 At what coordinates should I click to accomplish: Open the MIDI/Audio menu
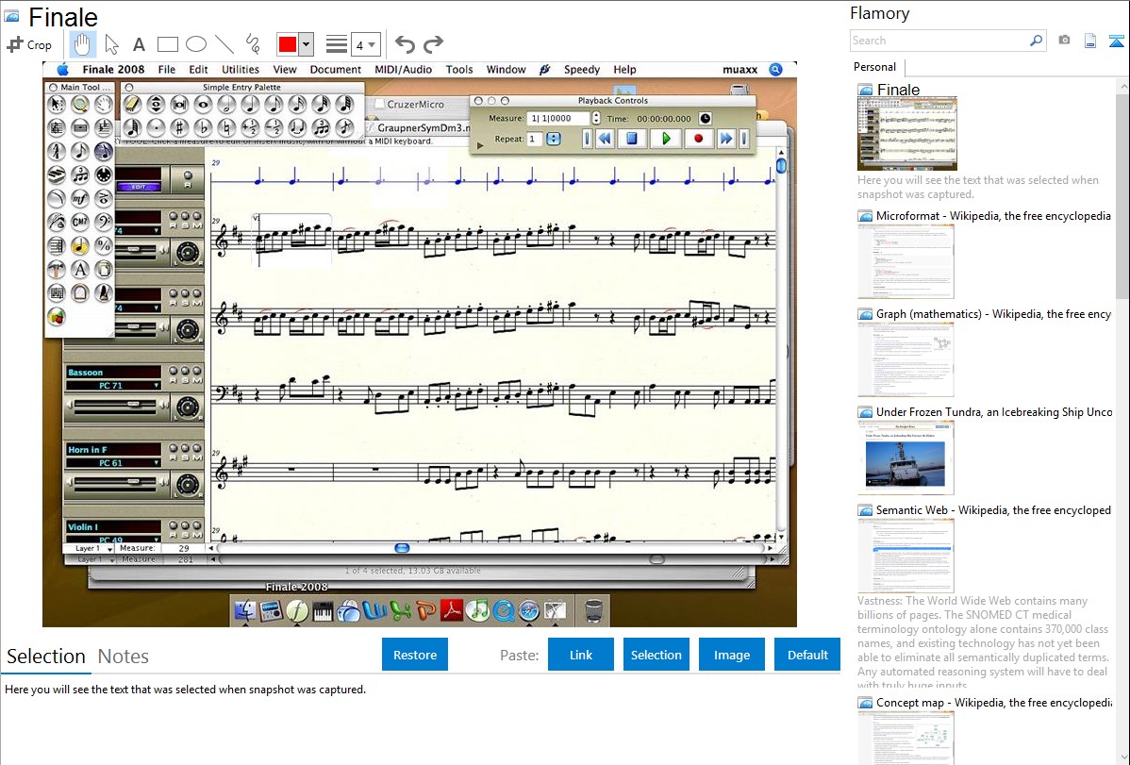pos(403,69)
